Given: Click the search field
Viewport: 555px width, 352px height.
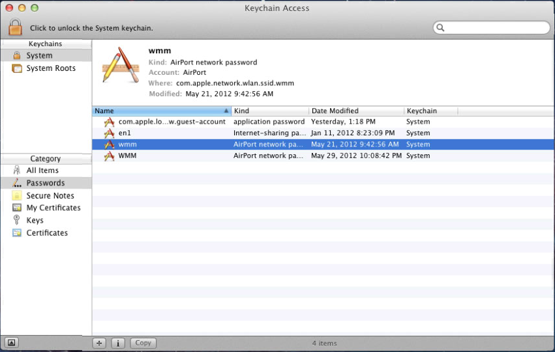Looking at the screenshot, I should point(491,27).
